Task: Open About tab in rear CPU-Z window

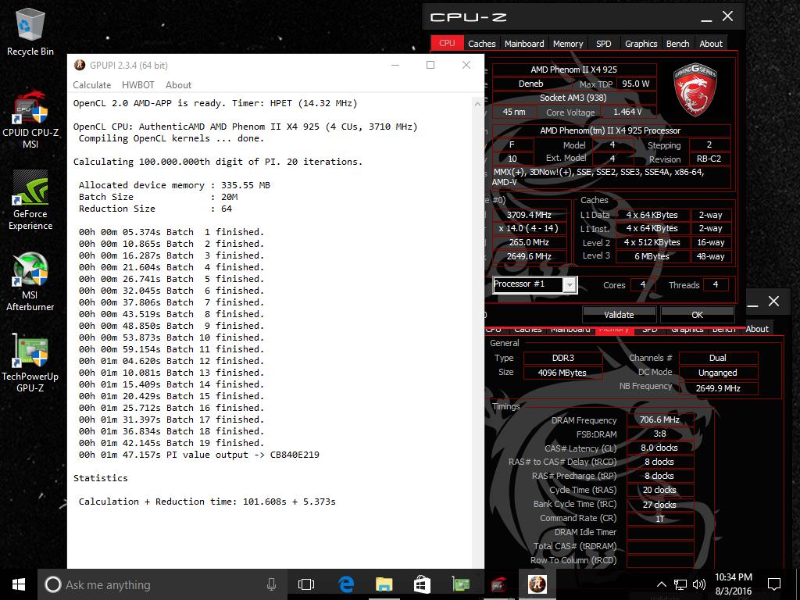Action: 756,329
